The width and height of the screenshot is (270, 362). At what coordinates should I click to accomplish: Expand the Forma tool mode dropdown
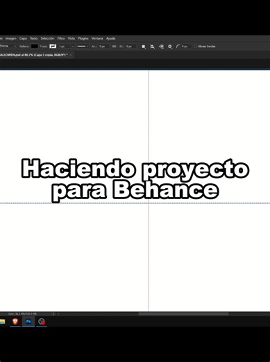click(x=8, y=46)
